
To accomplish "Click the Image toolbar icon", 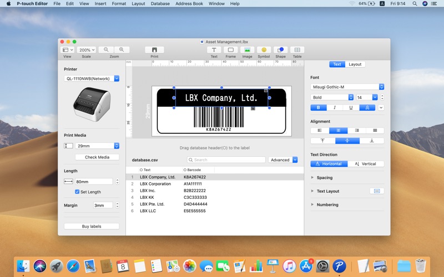I will [x=247, y=50].
